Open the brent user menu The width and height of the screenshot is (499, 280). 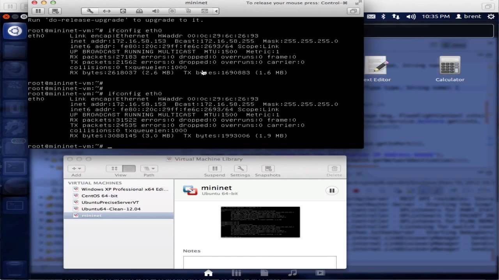pos(468,16)
